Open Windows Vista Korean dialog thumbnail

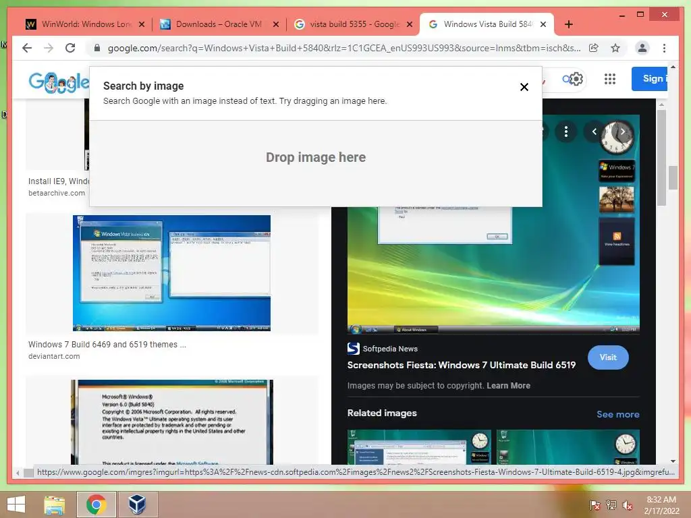pyautogui.click(x=171, y=273)
